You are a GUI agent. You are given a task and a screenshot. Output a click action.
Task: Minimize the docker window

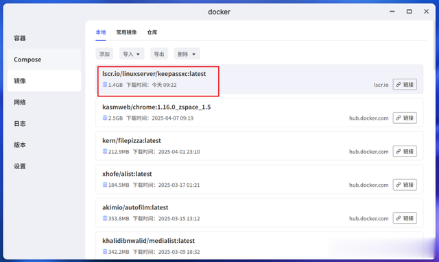point(392,12)
